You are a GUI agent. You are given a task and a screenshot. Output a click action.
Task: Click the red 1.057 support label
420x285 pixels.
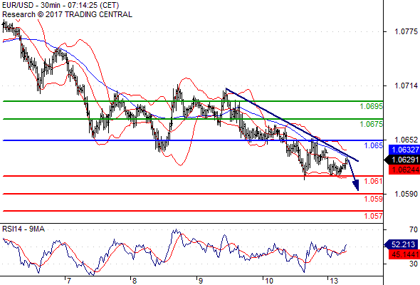tap(374, 216)
